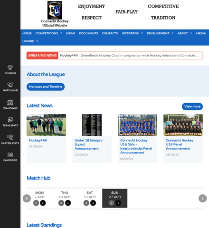The height and width of the screenshot is (228, 209).
Task: Open the Interpros menu label
Action: click(x=130, y=33)
